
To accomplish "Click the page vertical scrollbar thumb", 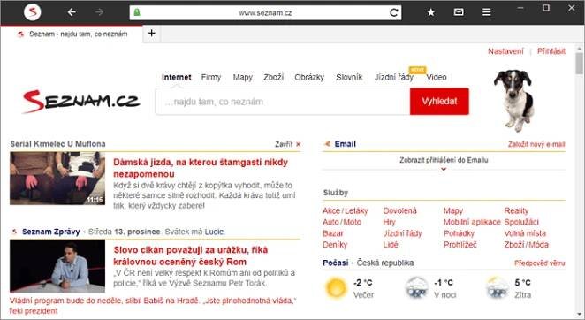I will (579, 64).
